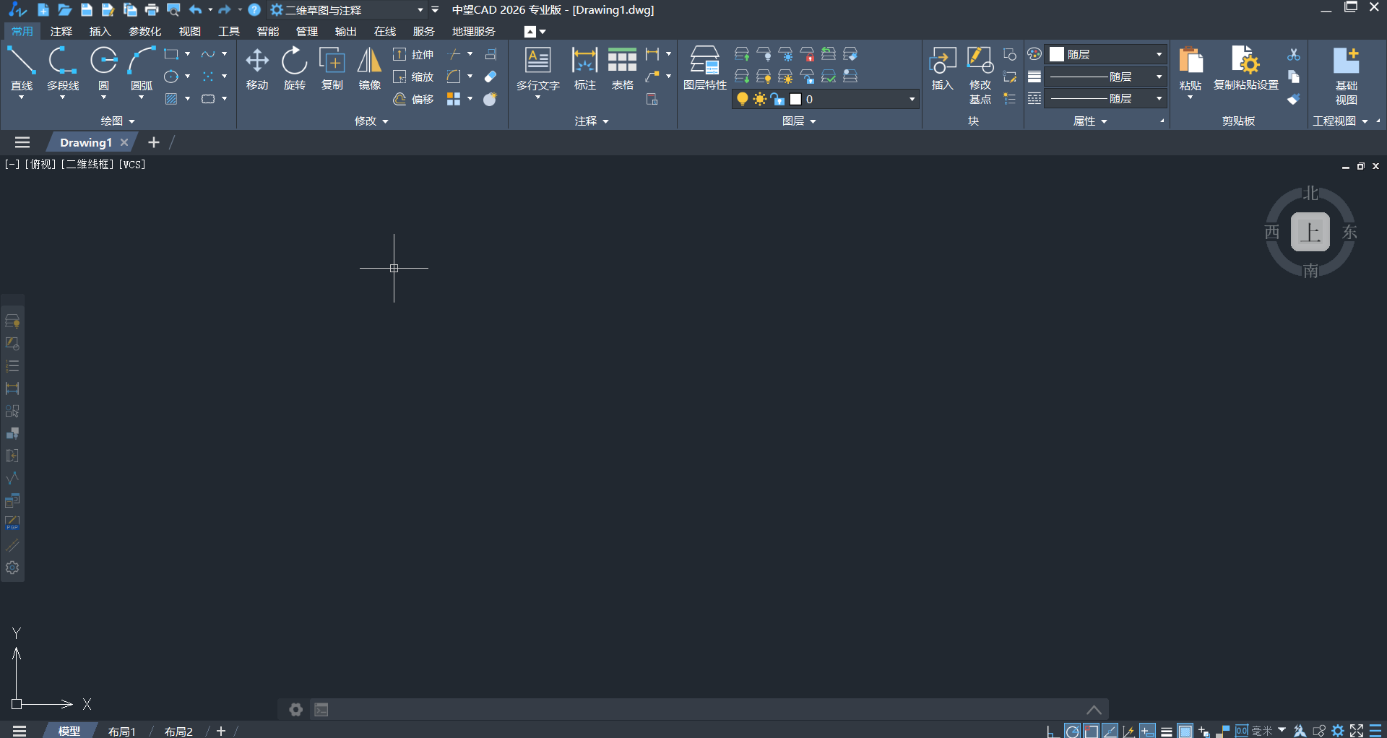The width and height of the screenshot is (1387, 738).
Task: Select the 圆 (Circle) tool
Action: 103,68
